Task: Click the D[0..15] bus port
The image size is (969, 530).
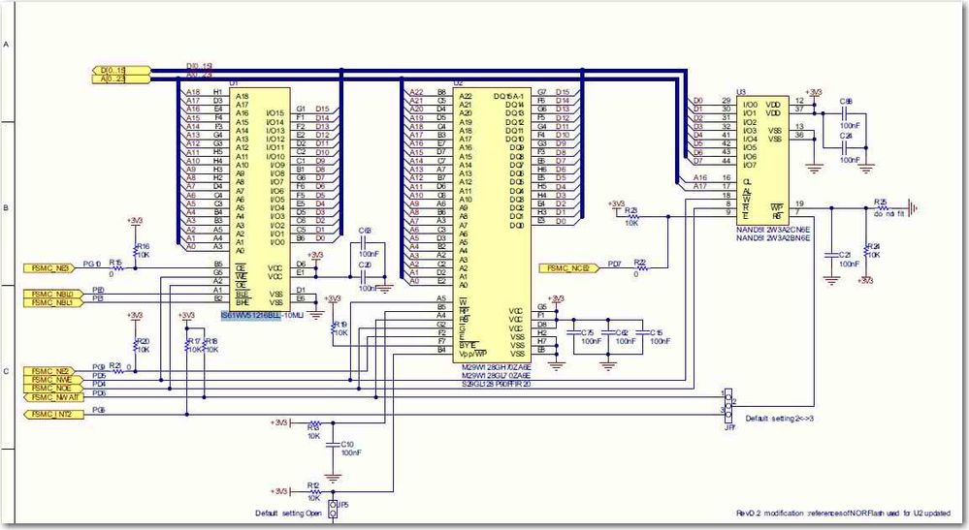Action: (x=121, y=71)
